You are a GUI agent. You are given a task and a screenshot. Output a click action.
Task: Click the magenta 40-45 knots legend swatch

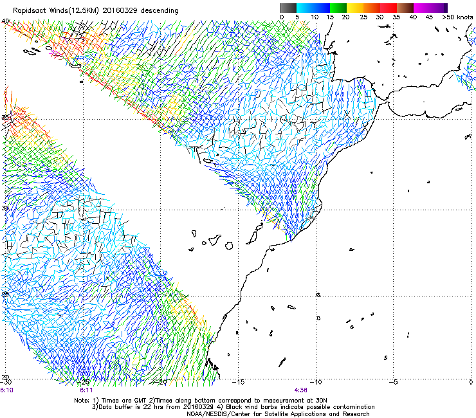click(x=422, y=8)
